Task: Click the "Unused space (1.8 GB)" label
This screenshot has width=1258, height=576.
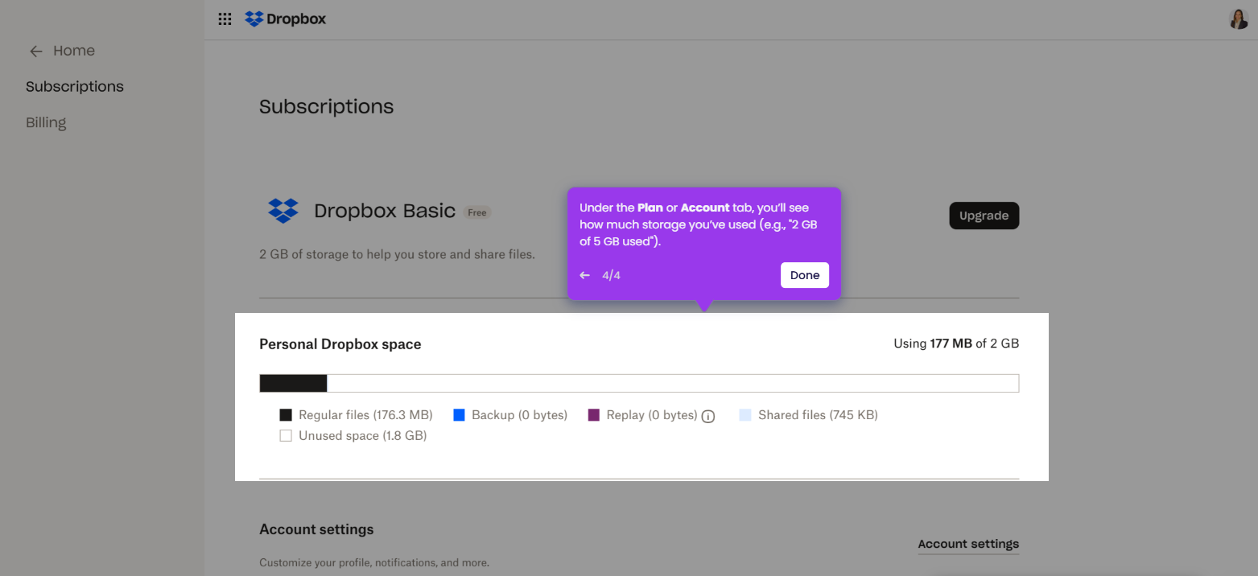Action: [x=362, y=436]
